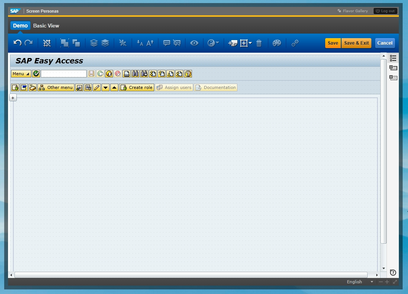
Task: Click the First Page icon
Action: click(153, 74)
